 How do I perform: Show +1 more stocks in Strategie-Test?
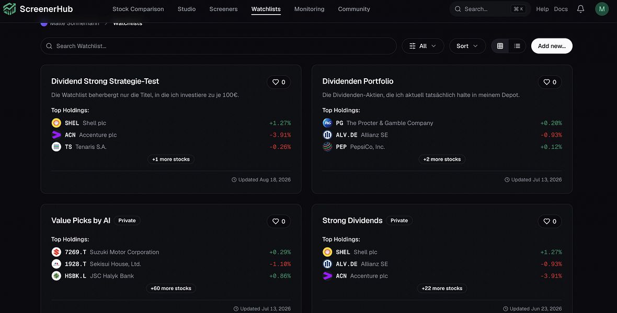coord(171,159)
